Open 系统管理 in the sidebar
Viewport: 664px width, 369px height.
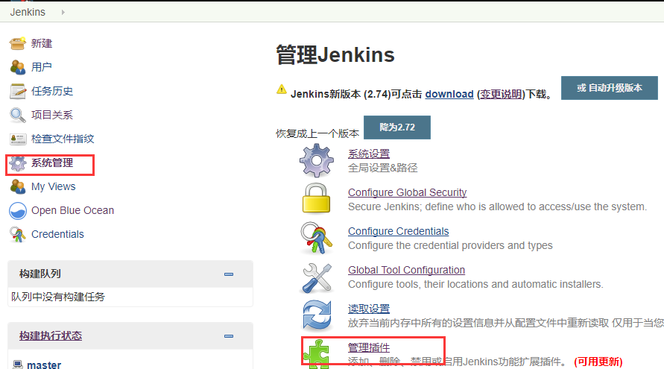click(x=52, y=163)
